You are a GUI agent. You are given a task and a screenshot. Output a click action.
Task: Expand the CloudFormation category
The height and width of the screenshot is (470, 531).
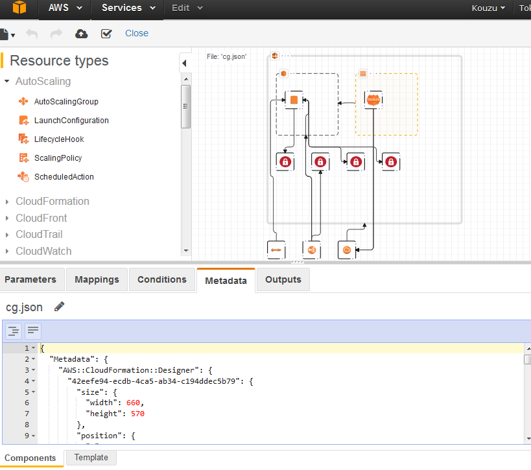click(7, 202)
